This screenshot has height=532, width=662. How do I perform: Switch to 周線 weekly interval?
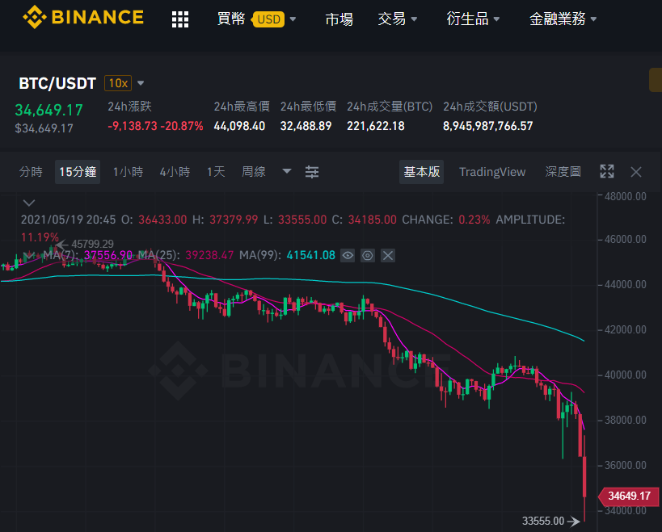pos(253,172)
